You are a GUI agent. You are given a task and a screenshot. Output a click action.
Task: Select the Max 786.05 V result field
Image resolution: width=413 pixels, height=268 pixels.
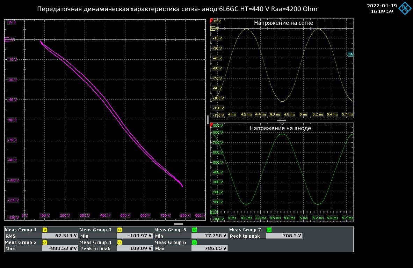click(x=210, y=248)
